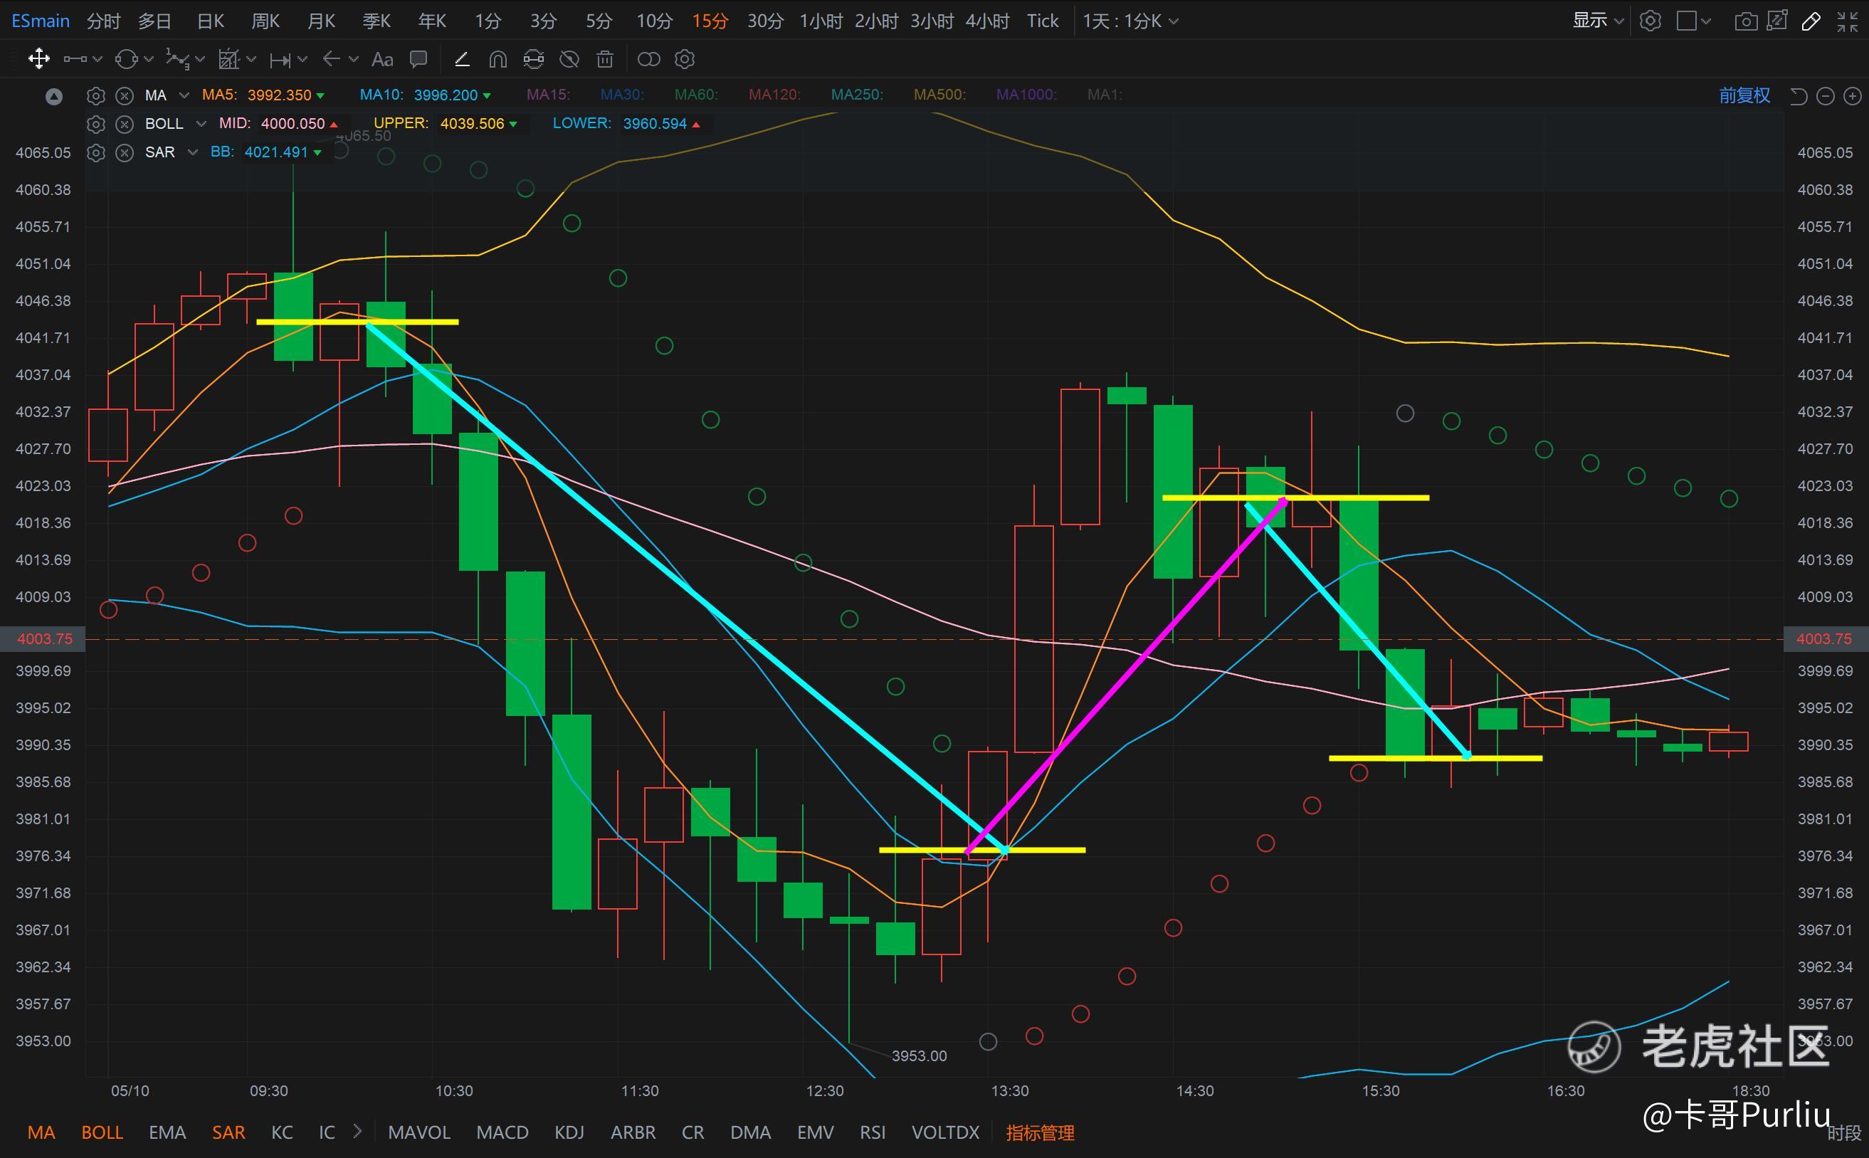Open the layout square dropdown

(1694, 21)
